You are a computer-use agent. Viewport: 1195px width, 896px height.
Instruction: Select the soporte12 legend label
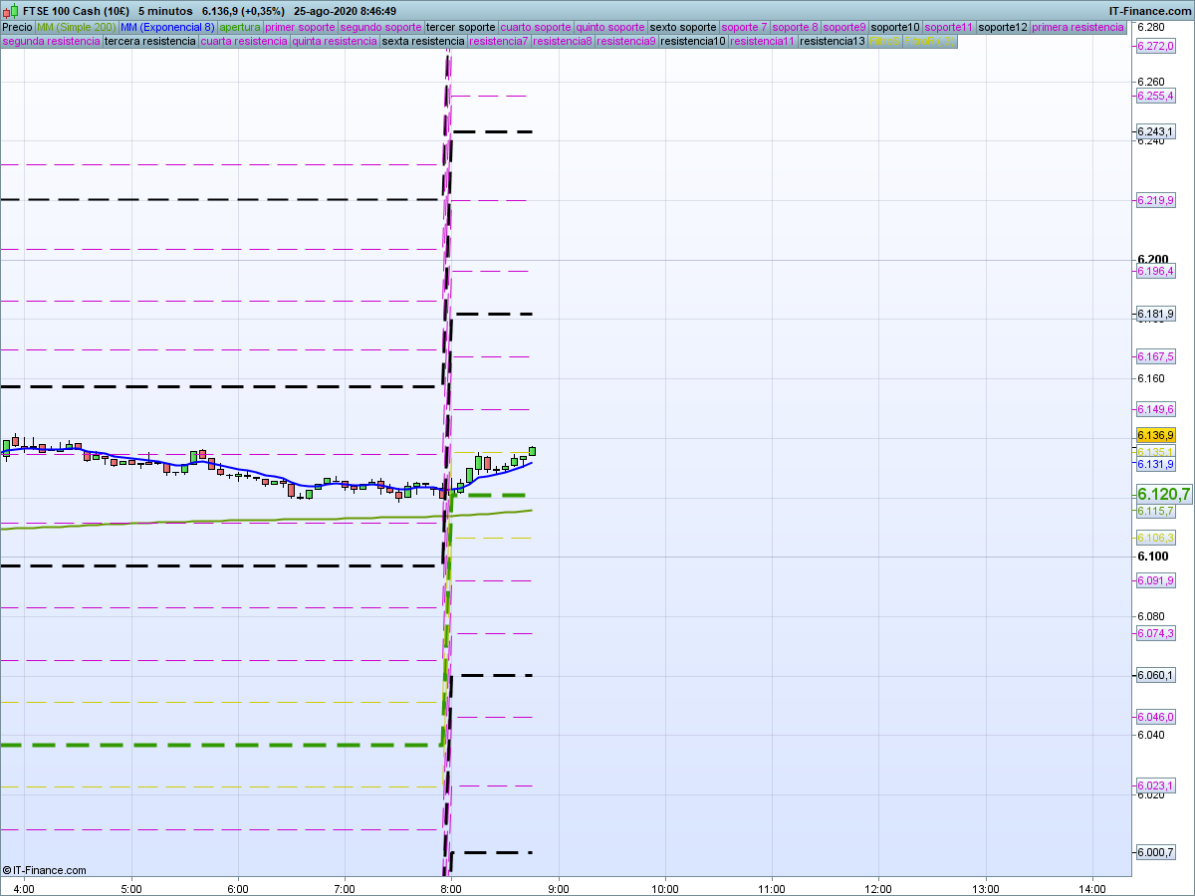[x=1002, y=27]
